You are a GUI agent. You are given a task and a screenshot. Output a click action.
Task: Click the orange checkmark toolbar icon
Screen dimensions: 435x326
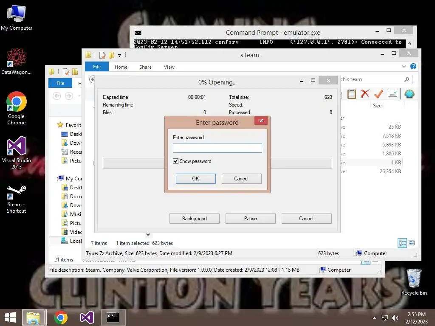click(x=379, y=94)
